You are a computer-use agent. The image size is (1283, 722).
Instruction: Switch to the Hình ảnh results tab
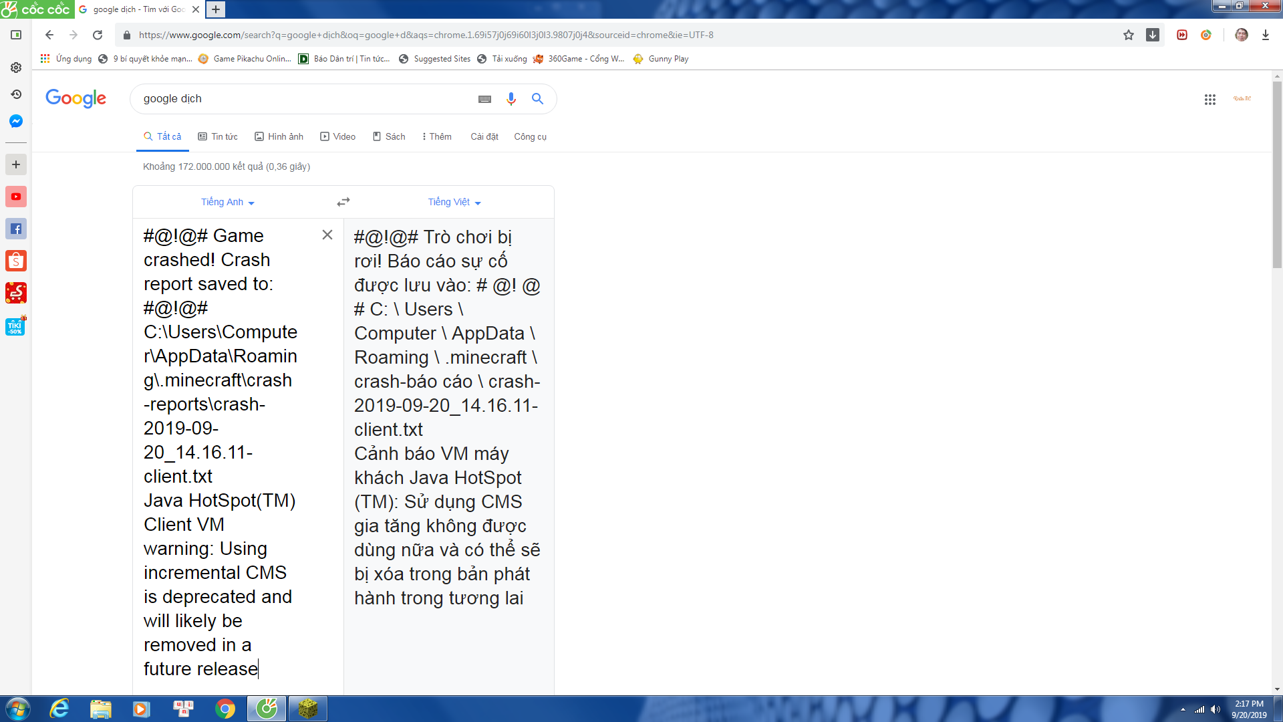pos(279,136)
